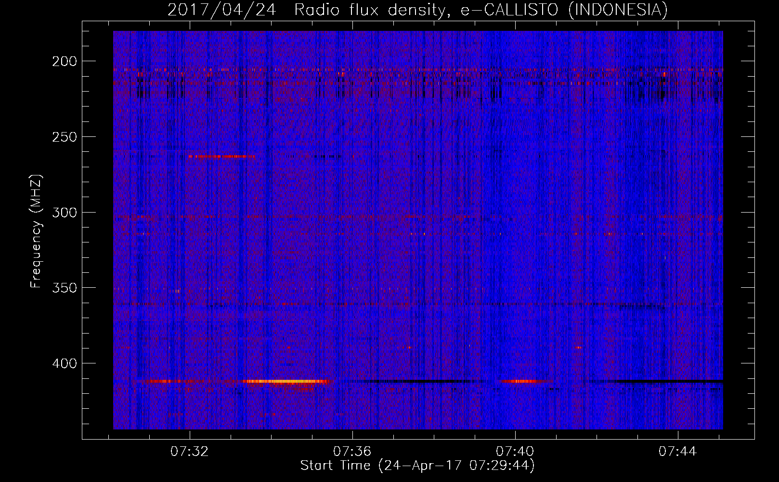Click the 200 frequency tick label
Image resolution: width=779 pixels, height=482 pixels.
(65, 61)
